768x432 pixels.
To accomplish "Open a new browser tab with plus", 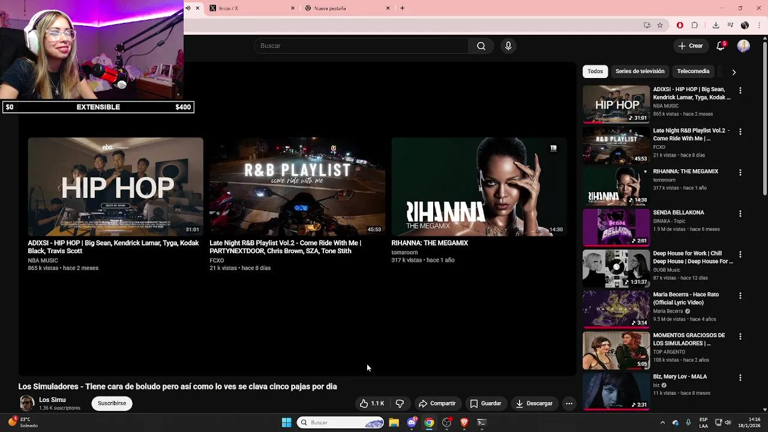I will [403, 8].
